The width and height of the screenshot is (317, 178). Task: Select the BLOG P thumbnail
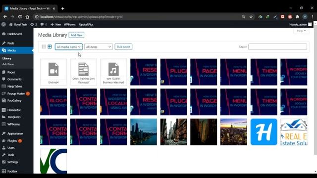(x=53, y=102)
